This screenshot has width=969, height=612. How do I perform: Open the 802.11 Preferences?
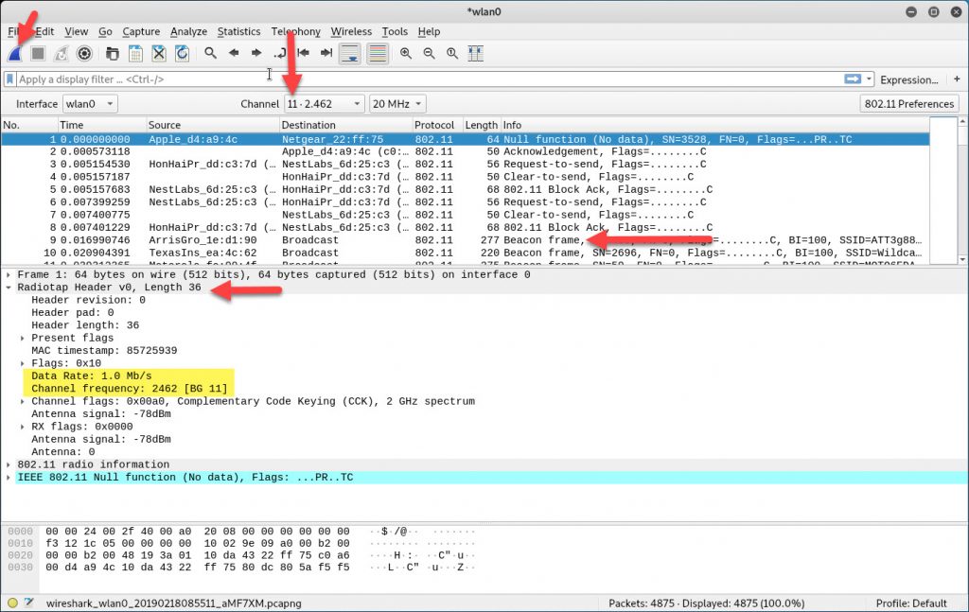908,104
